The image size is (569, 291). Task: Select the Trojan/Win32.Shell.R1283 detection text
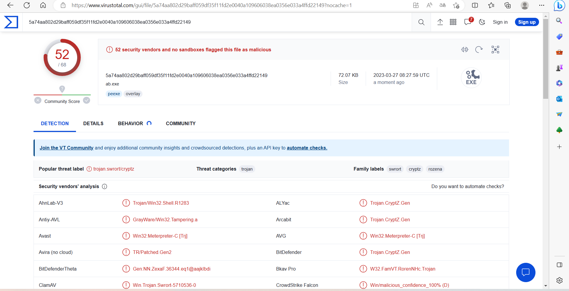pyautogui.click(x=161, y=203)
